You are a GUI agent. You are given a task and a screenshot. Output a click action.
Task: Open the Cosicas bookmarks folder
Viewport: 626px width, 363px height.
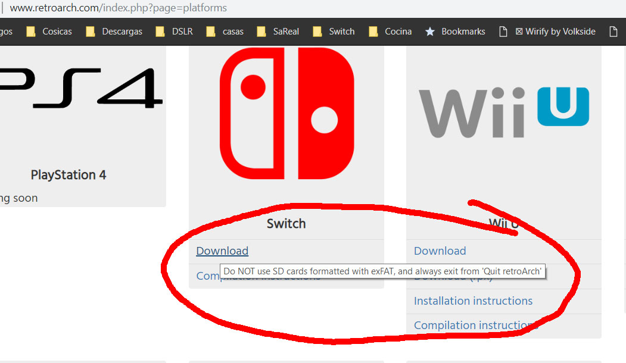click(49, 32)
